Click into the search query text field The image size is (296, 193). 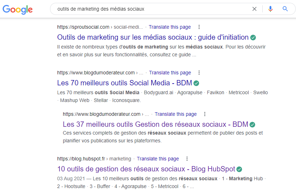click(149, 9)
